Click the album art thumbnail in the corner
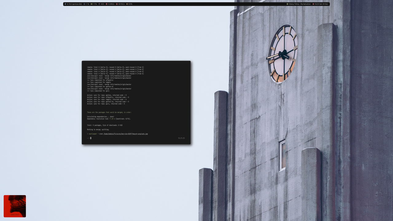The height and width of the screenshot is (221, 393). click(x=15, y=206)
